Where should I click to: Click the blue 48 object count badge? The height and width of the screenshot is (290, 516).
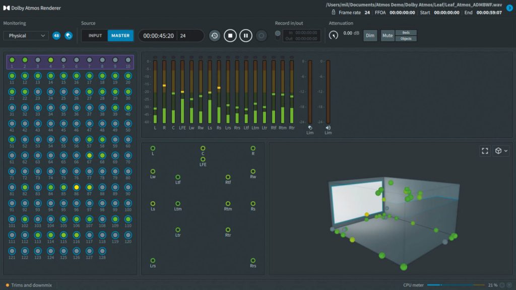pyautogui.click(x=56, y=36)
